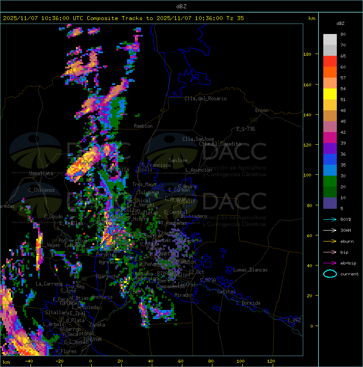Click the dBZ title at top
The width and height of the screenshot is (363, 367).
(x=181, y=6)
